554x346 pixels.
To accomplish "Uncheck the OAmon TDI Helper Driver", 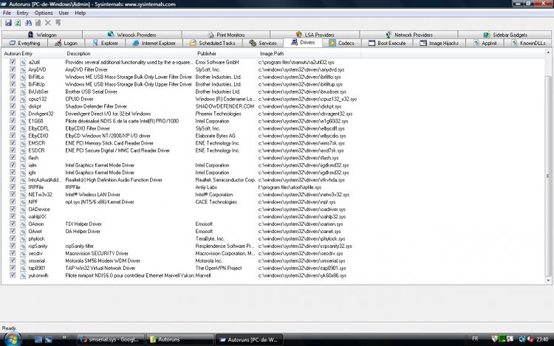I will [13, 224].
